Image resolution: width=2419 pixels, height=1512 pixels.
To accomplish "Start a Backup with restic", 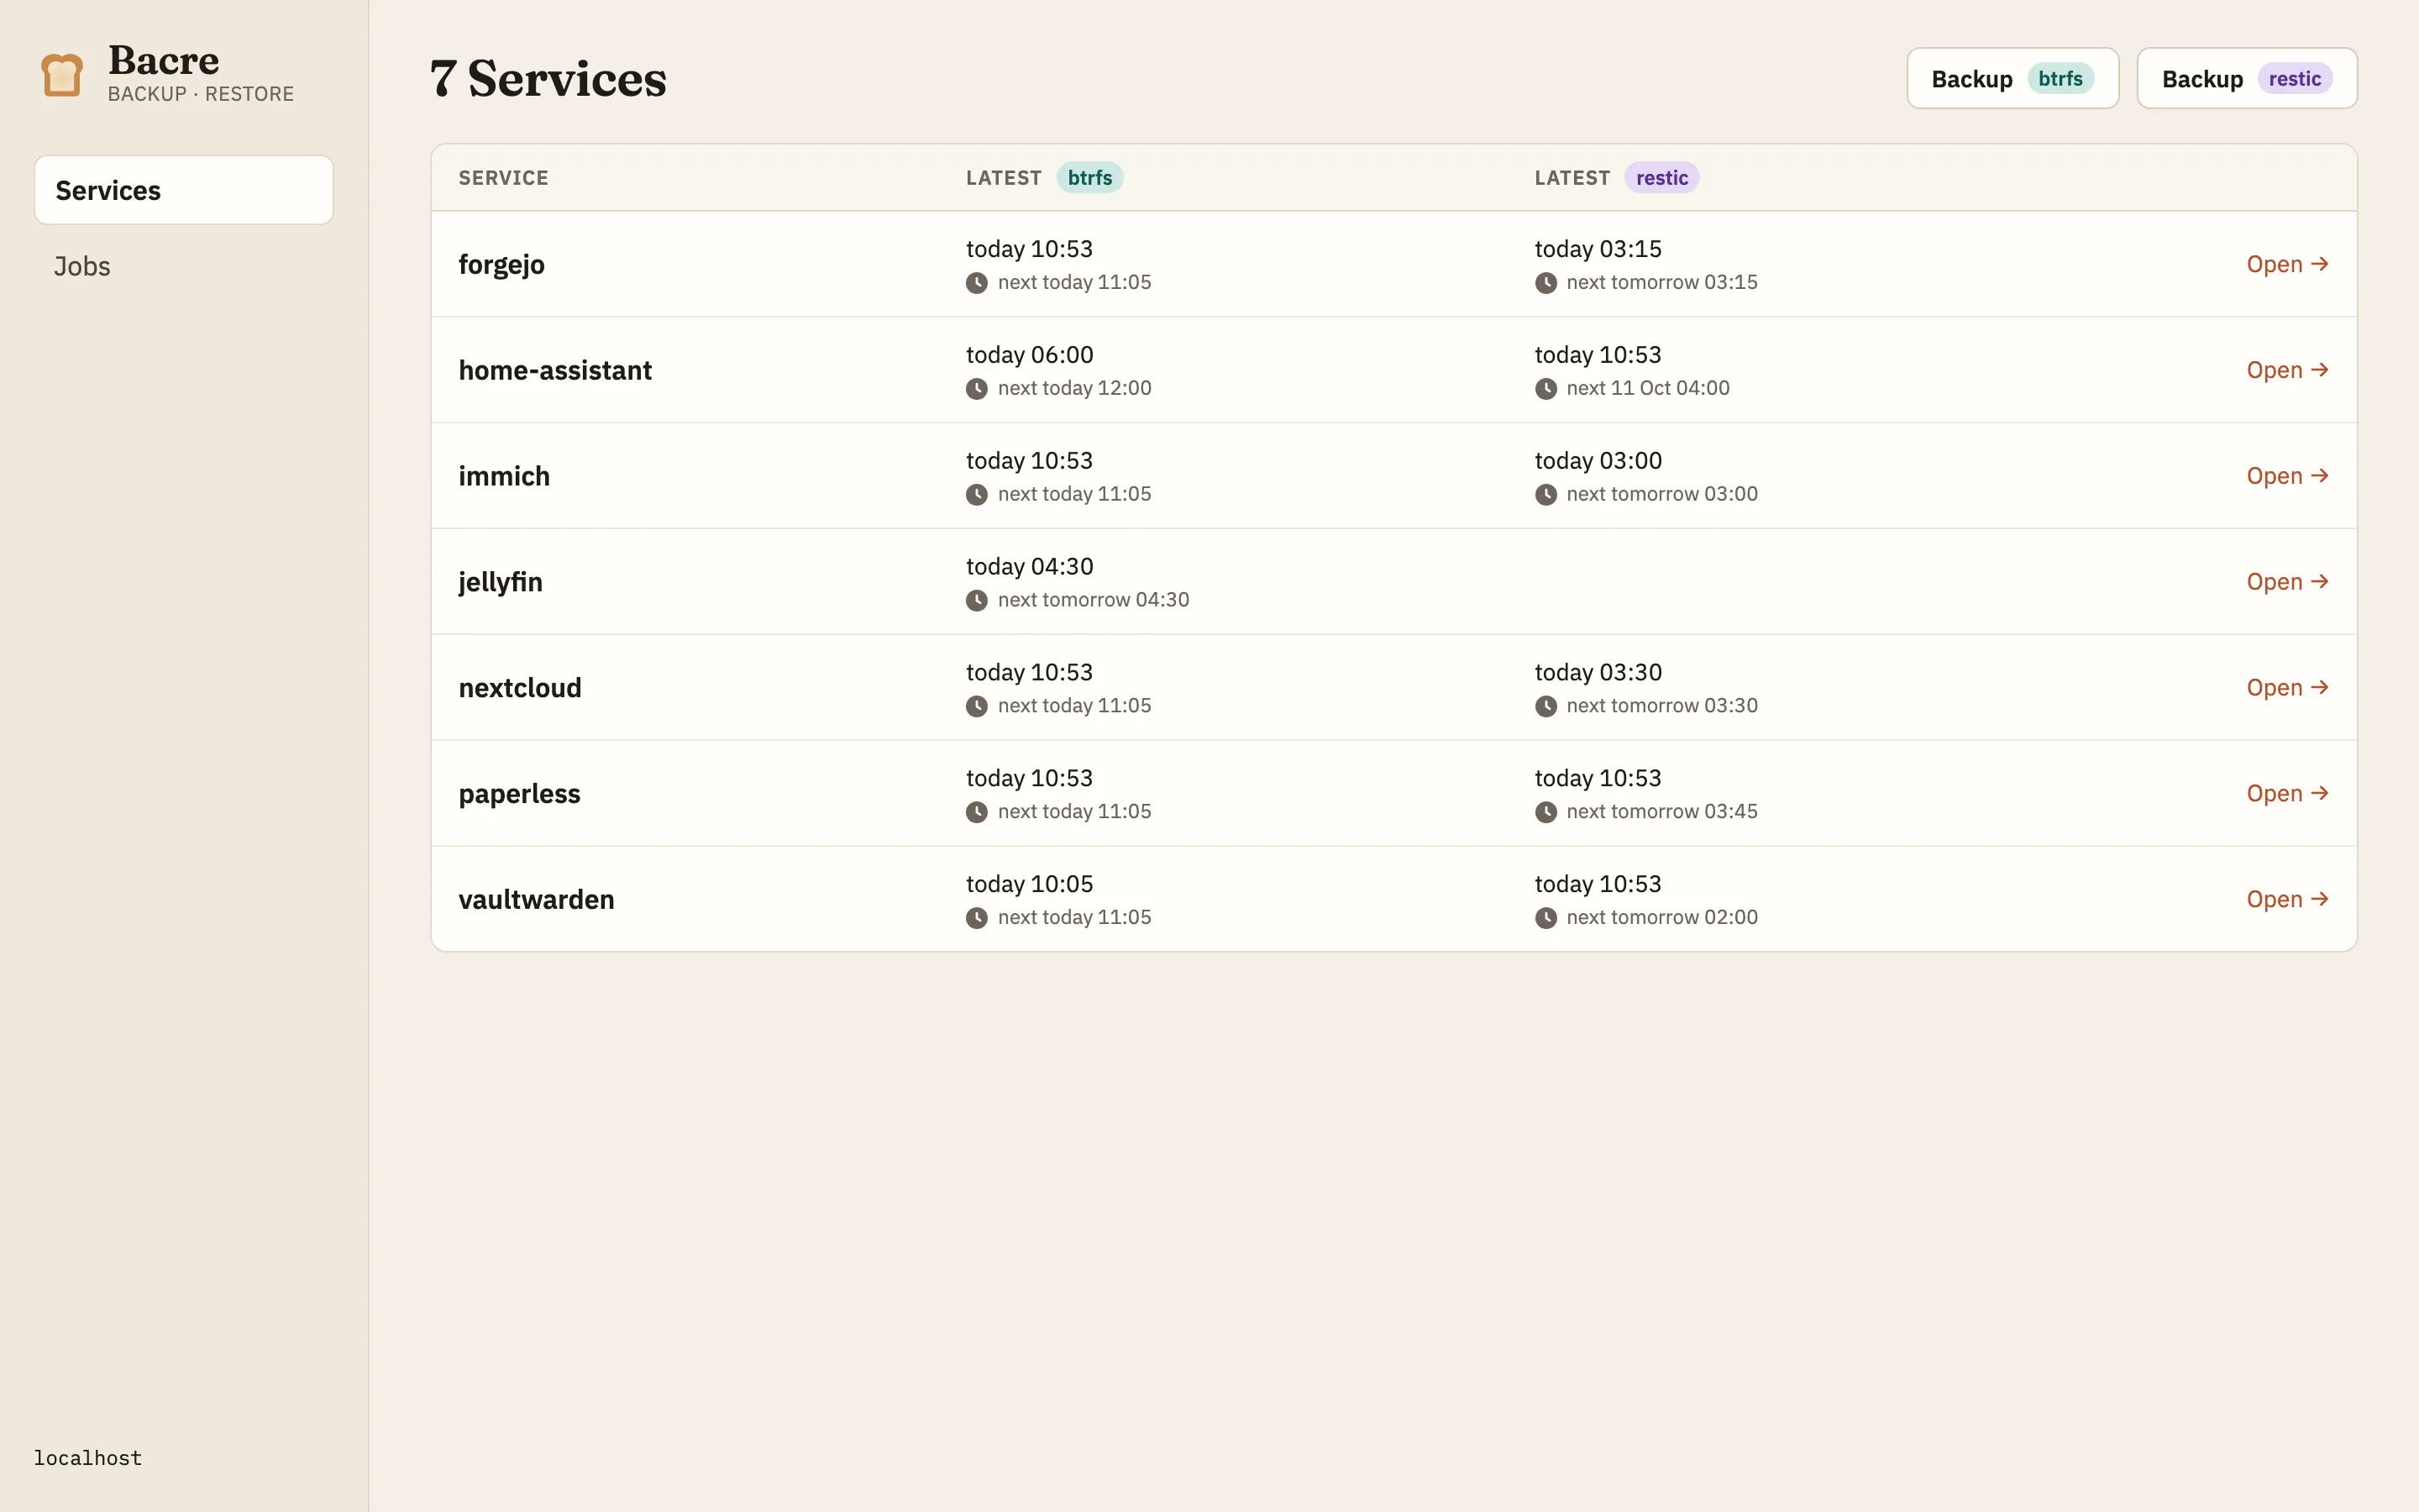I will tap(2247, 79).
